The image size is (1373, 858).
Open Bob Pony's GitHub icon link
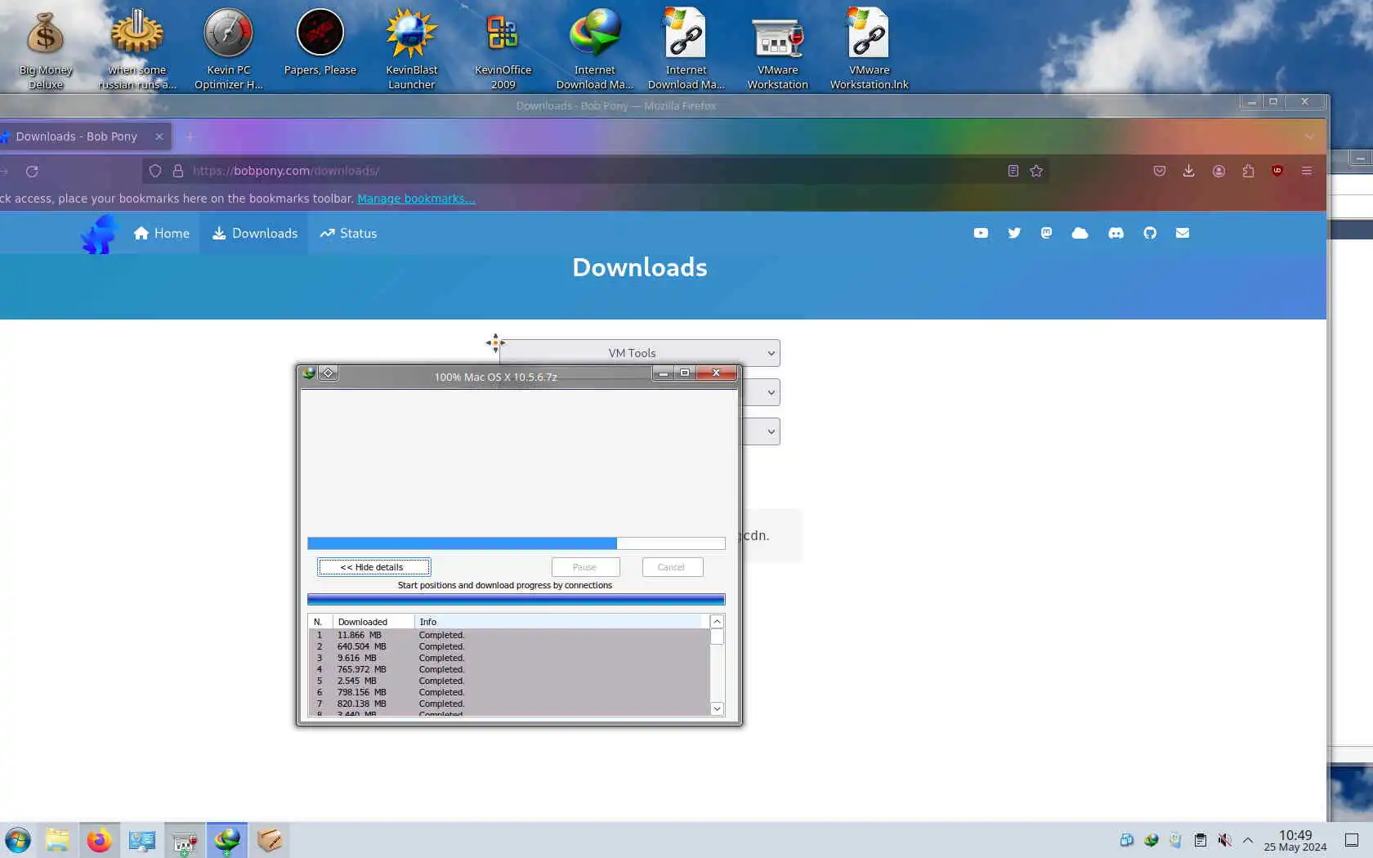tap(1150, 233)
